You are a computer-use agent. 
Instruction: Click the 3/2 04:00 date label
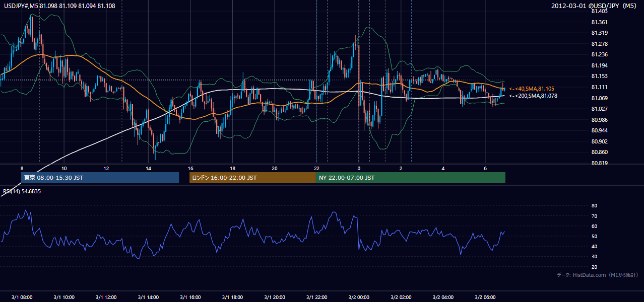point(443,297)
